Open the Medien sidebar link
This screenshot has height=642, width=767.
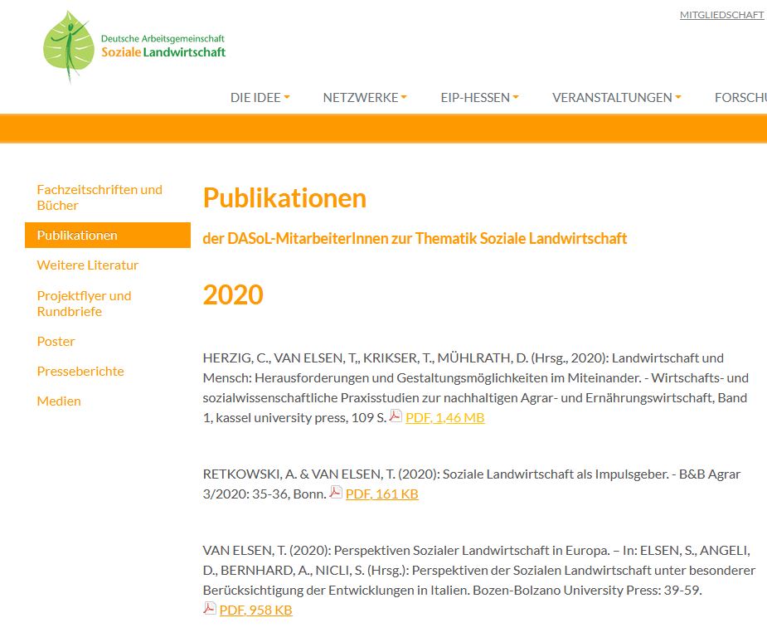(59, 401)
